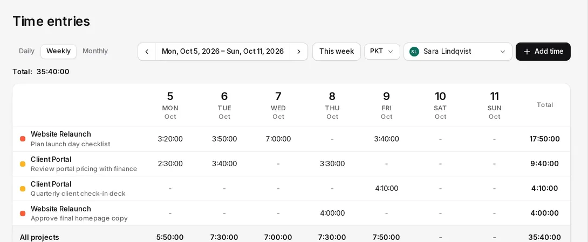Select the Sunday Oct 11 column header
Screen dimensions: 588x242
click(x=494, y=105)
